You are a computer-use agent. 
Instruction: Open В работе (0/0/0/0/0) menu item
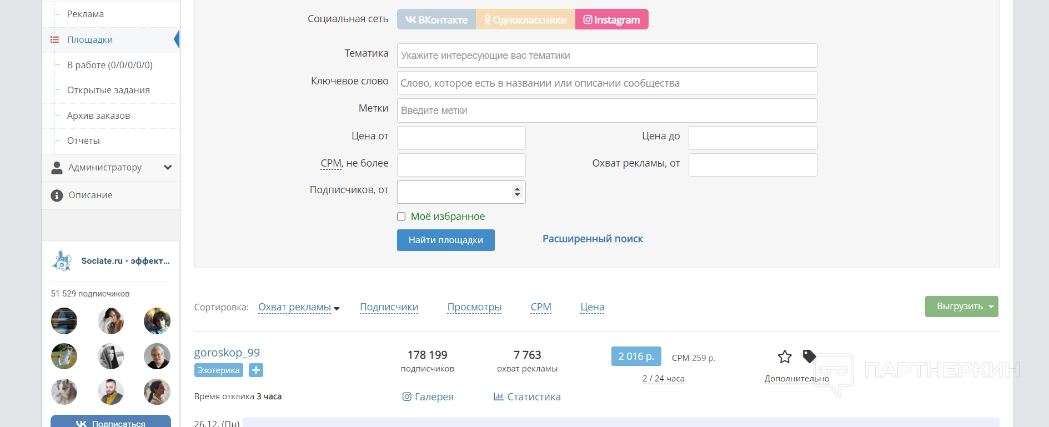tap(110, 65)
